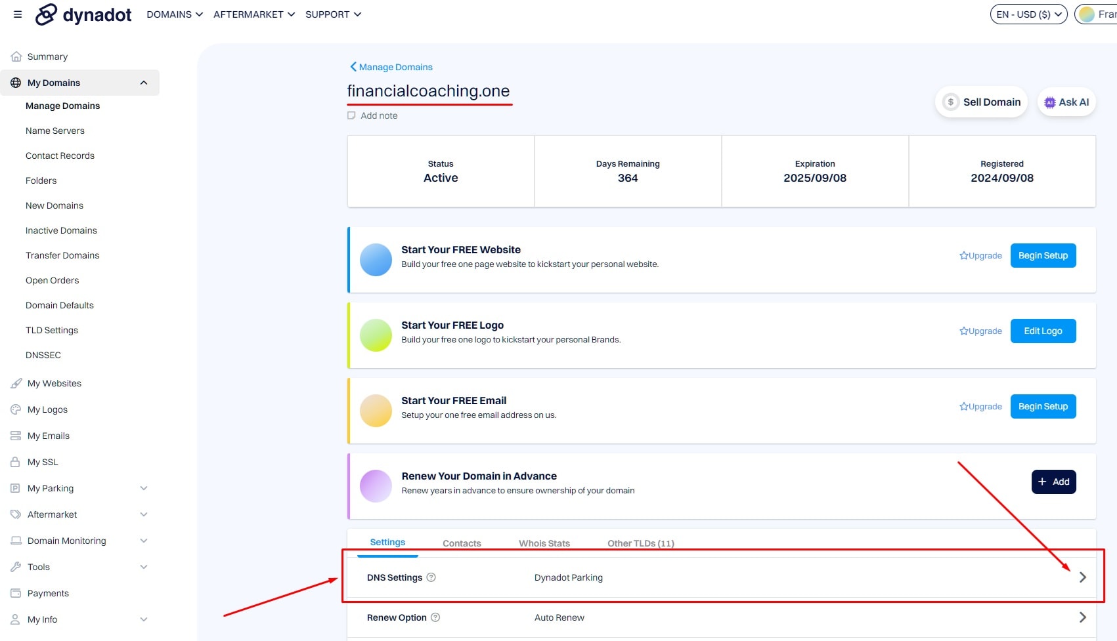Click the Add renewal years button

(x=1053, y=482)
